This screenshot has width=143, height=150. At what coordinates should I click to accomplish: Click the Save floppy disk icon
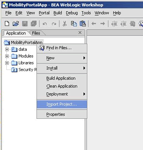[25, 24]
